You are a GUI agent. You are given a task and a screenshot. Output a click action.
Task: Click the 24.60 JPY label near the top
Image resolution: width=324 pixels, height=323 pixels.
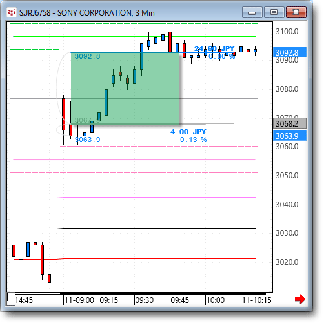214,48
